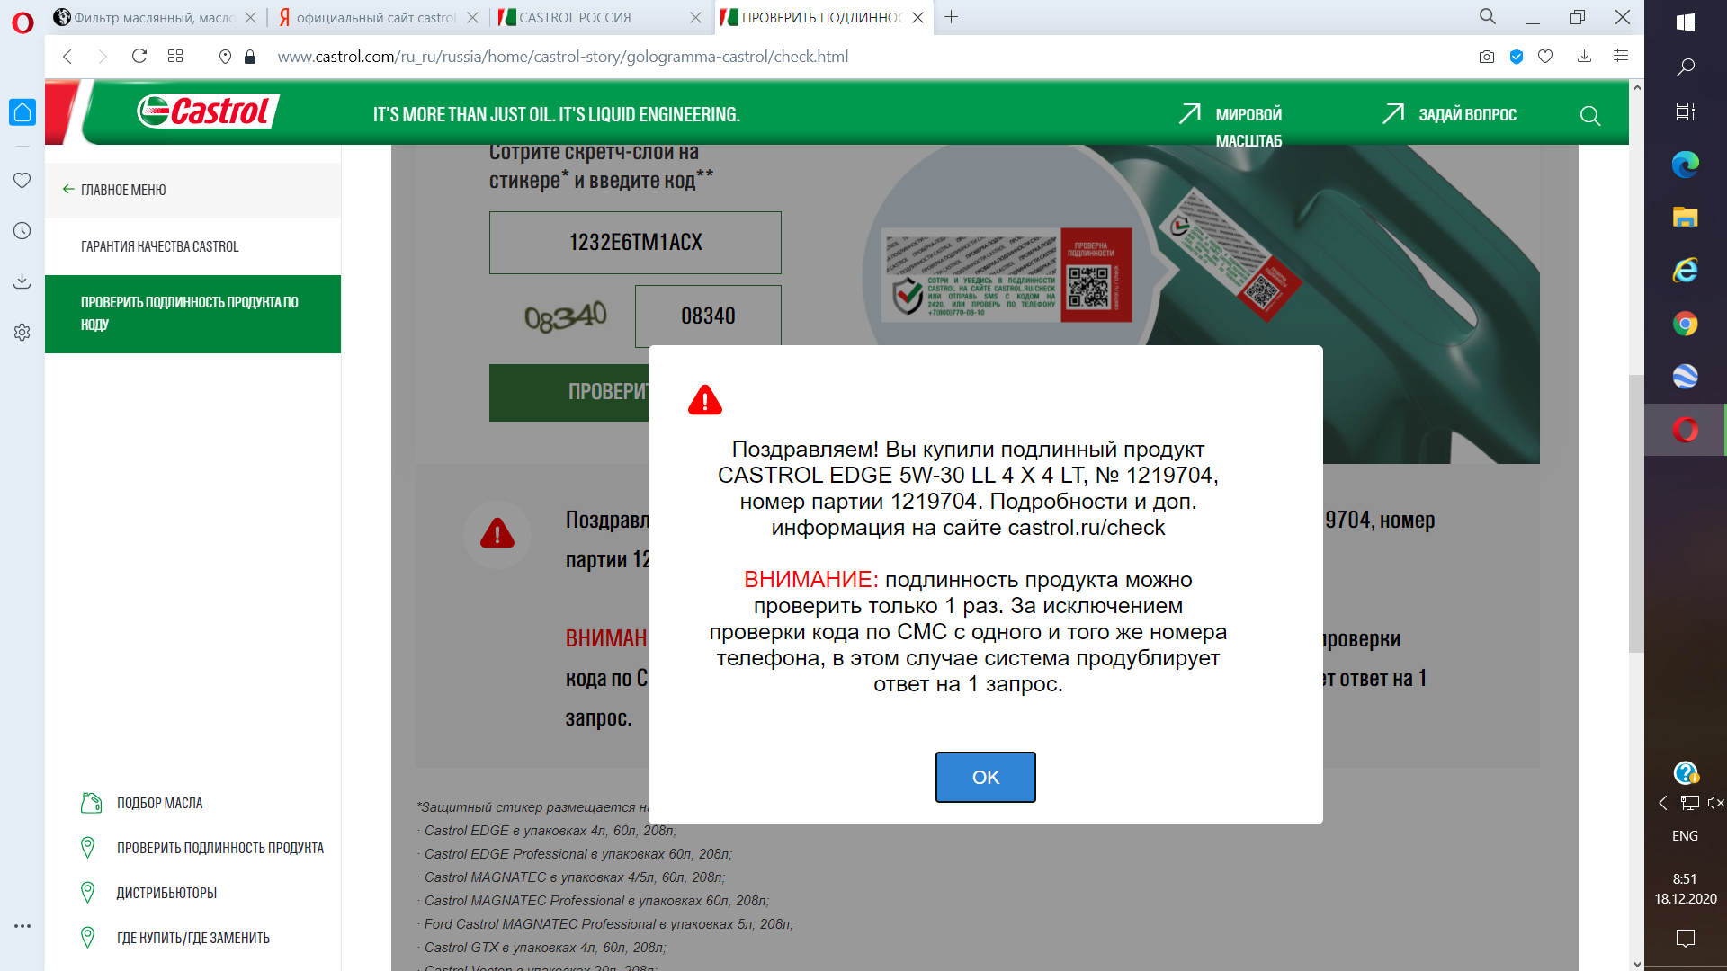
Task: Take a snapshot with camera icon
Action: coord(1487,57)
